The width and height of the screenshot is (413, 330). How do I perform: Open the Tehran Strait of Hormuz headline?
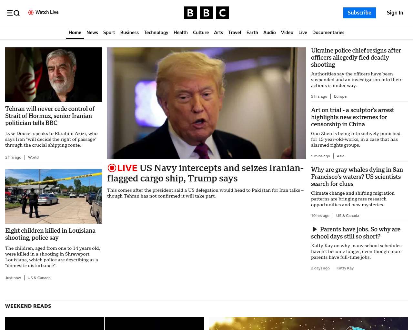(x=50, y=116)
